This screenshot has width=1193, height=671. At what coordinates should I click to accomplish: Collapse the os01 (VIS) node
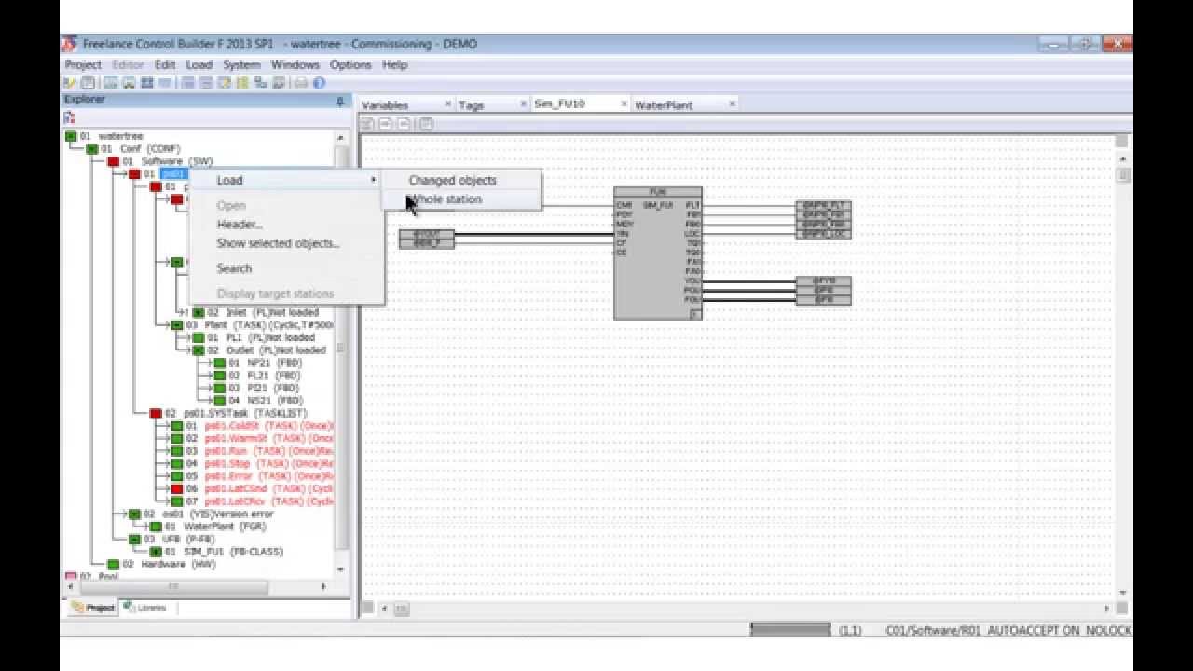134,514
